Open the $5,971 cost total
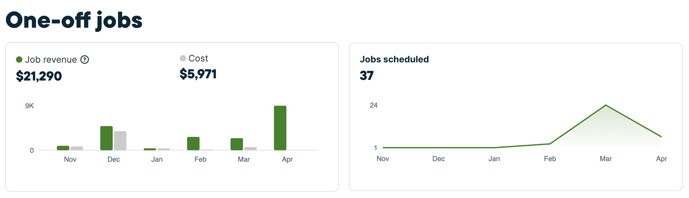Screen dimensions: 689x198 tap(199, 74)
